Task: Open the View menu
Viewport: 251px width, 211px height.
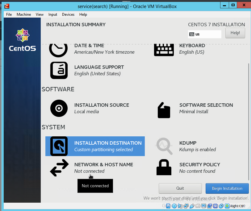Action: click(x=40, y=14)
